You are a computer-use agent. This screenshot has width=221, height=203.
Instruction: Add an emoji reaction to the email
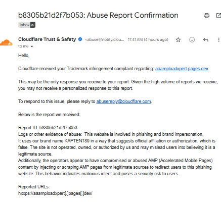[192, 40]
